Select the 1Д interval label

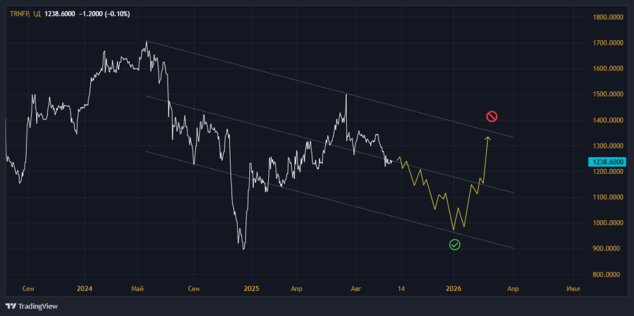(x=37, y=14)
